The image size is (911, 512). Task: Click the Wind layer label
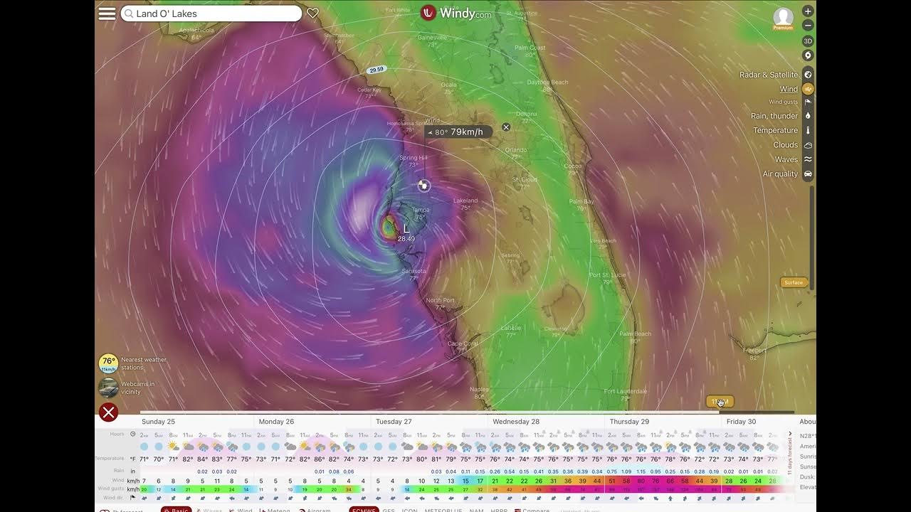pos(789,89)
